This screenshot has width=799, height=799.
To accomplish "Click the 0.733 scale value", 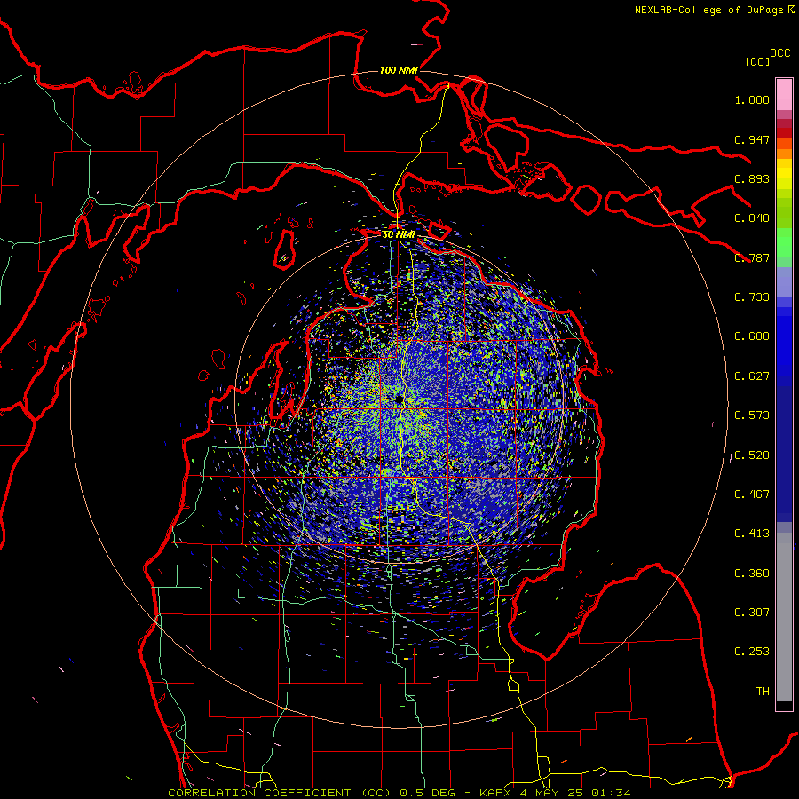I will coord(752,297).
